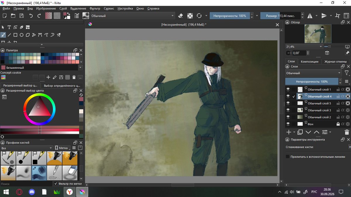Add a new color to the palette
The height and width of the screenshot is (197, 351).
click(x=48, y=77)
